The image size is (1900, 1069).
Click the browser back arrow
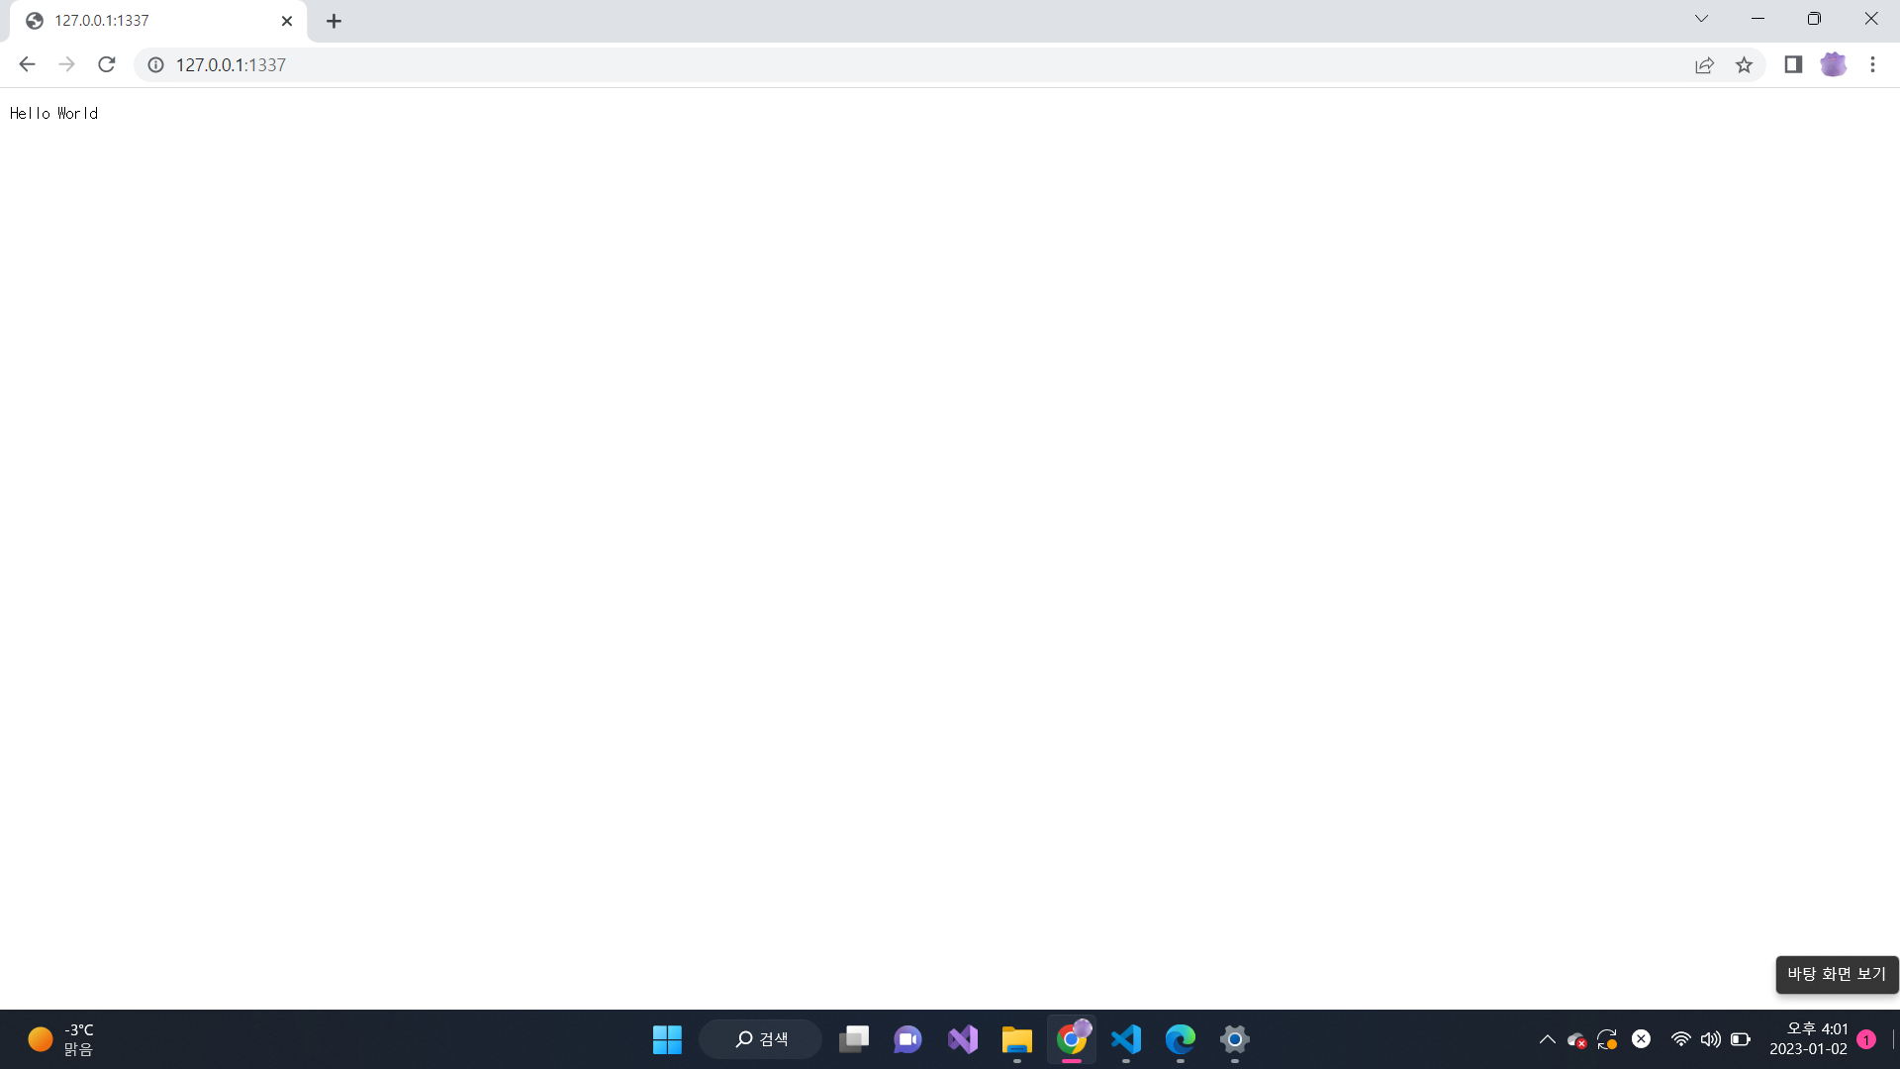pyautogui.click(x=27, y=64)
